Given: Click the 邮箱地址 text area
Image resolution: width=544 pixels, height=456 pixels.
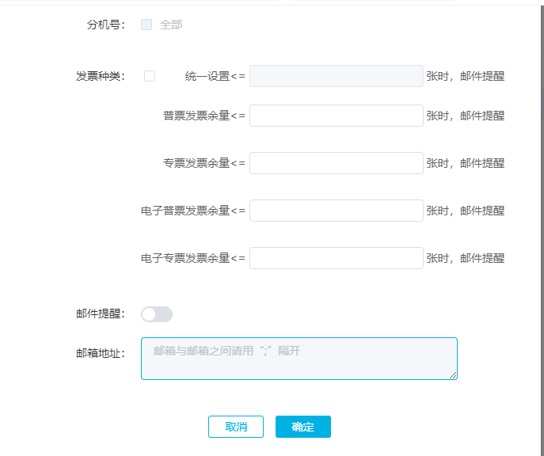Looking at the screenshot, I should (x=299, y=359).
